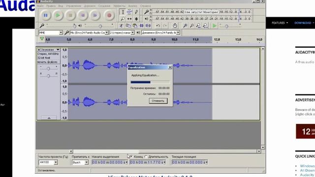Image resolution: width=315 pixels, height=177 pixels.
Task: Click the Redo arrow icon
Action: pyautogui.click(x=165, y=26)
